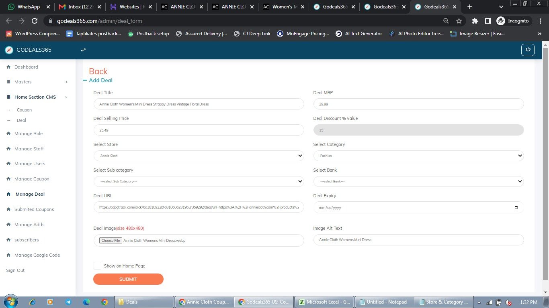Click the home icon beside Dashboard
The width and height of the screenshot is (549, 308).
coord(8,67)
